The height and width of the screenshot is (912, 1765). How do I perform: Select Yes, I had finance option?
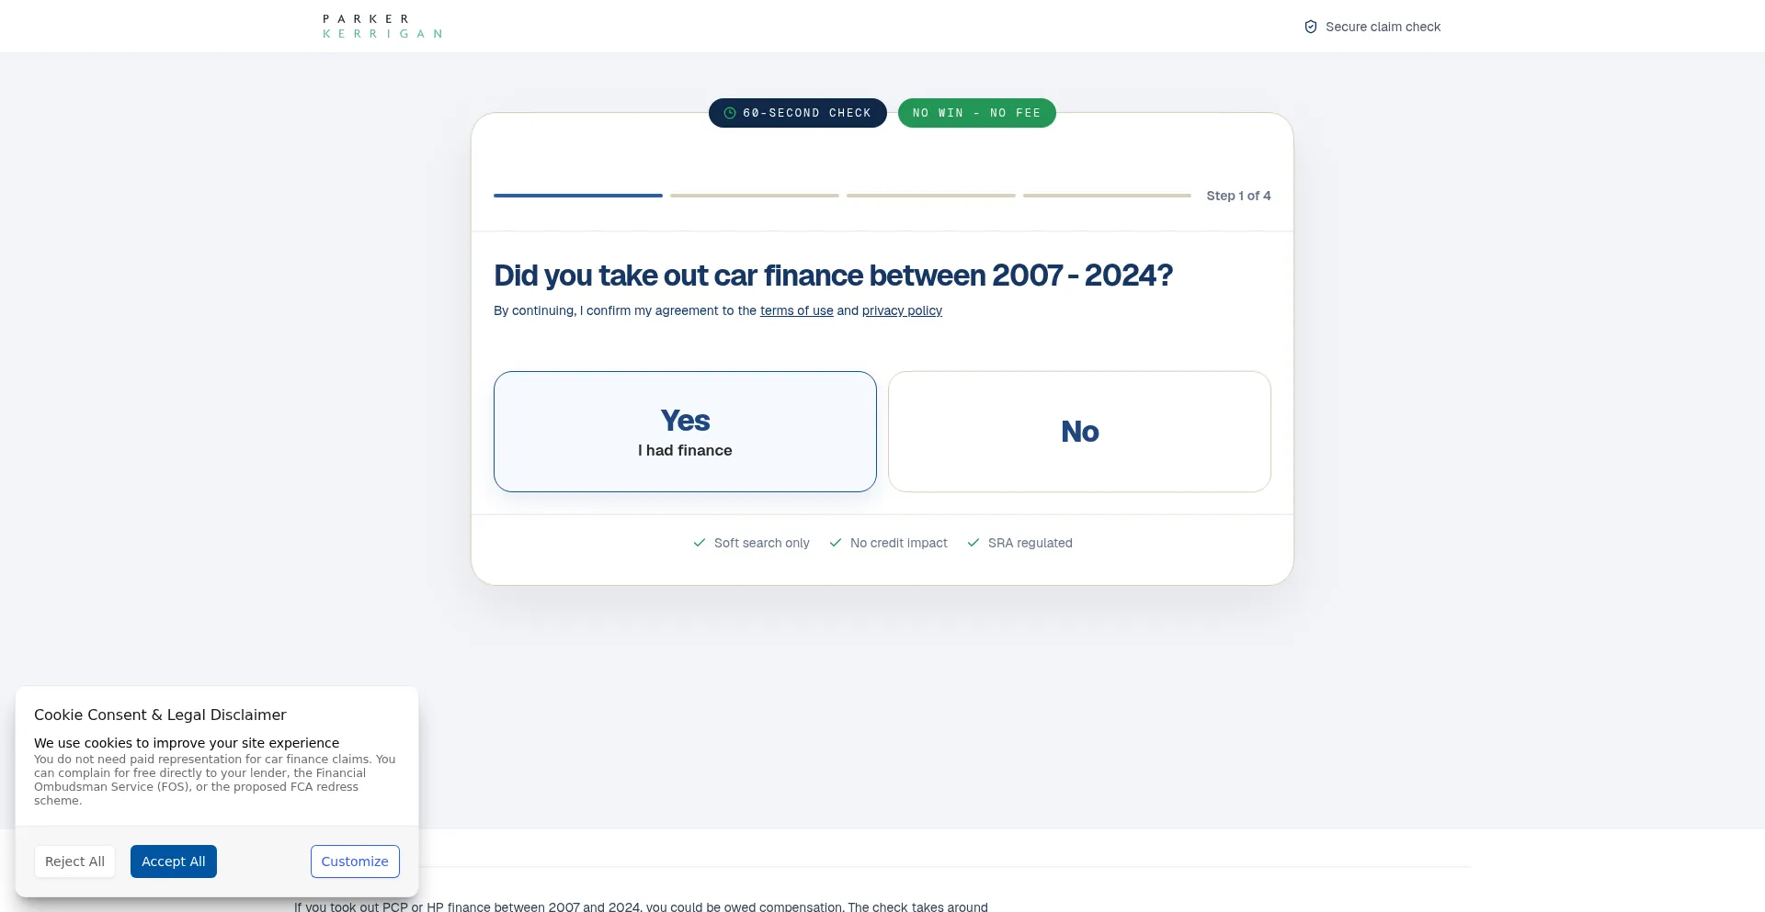point(685,432)
